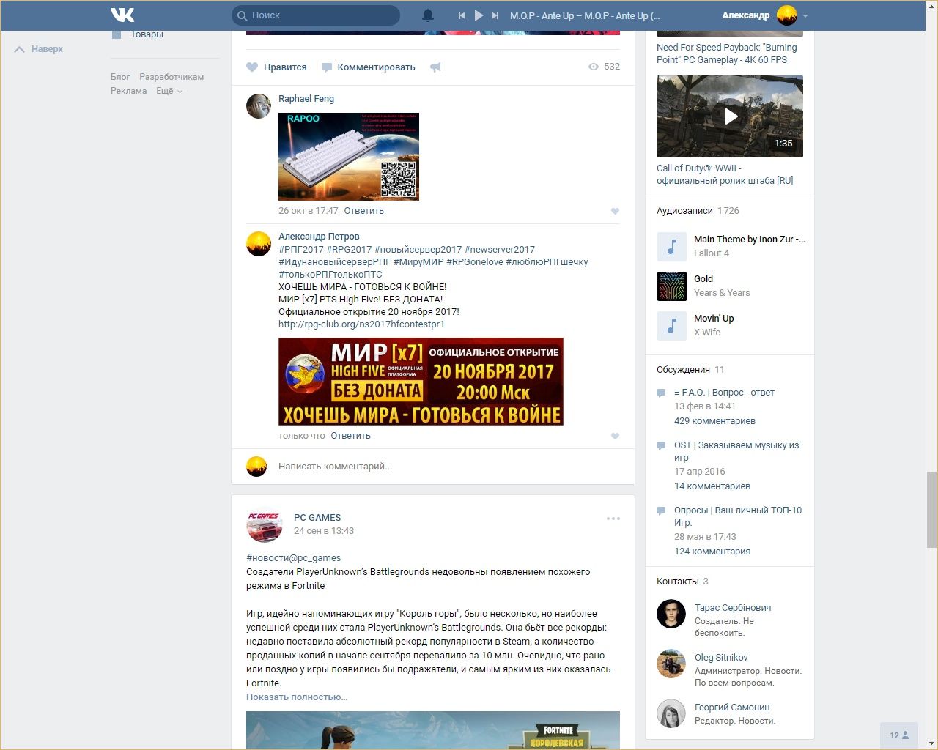
Task: Open the online friends chat counter
Action: click(899, 735)
